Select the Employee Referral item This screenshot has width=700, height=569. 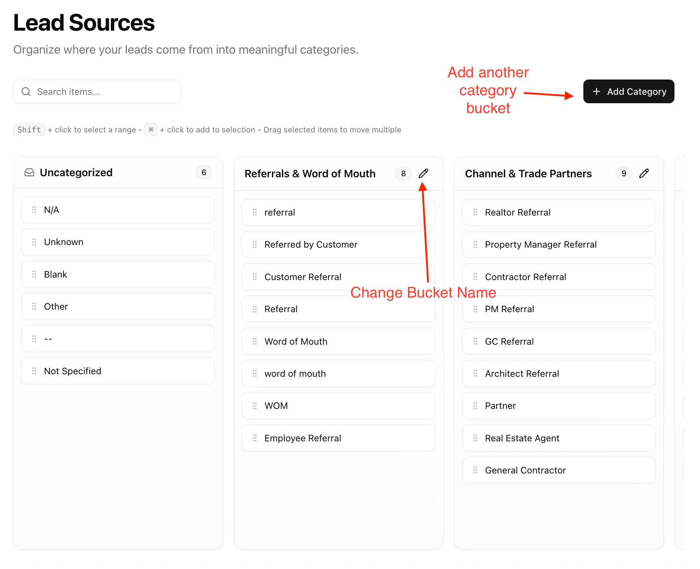338,438
